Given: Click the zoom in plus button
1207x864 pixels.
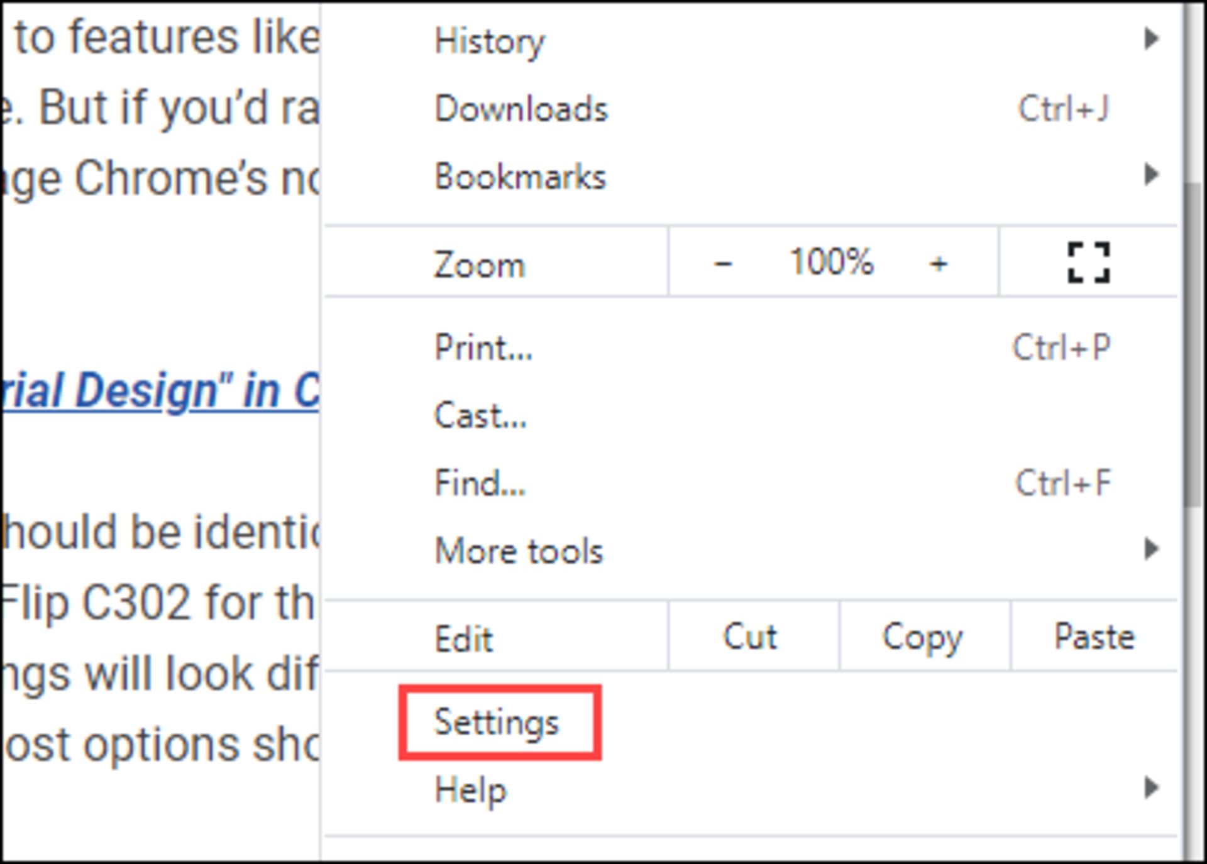Looking at the screenshot, I should tap(938, 263).
